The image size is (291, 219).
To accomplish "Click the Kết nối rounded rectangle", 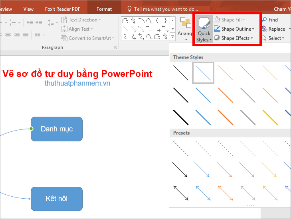I will (57, 199).
